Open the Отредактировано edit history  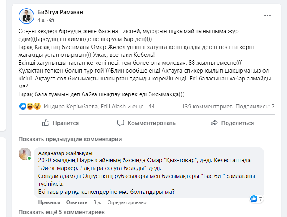pyautogui.click(x=127, y=202)
